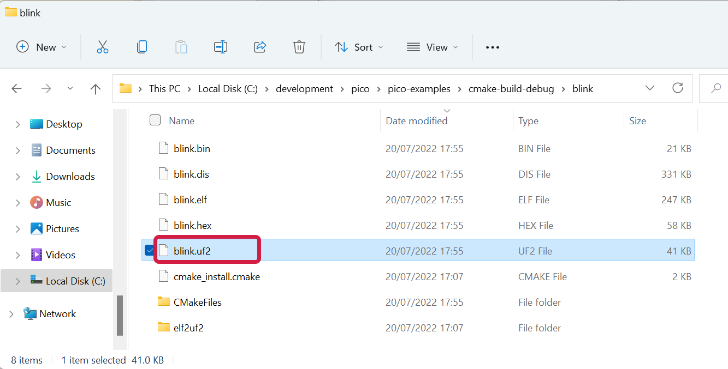
Task: Refresh the blink folder view
Action: pyautogui.click(x=678, y=88)
